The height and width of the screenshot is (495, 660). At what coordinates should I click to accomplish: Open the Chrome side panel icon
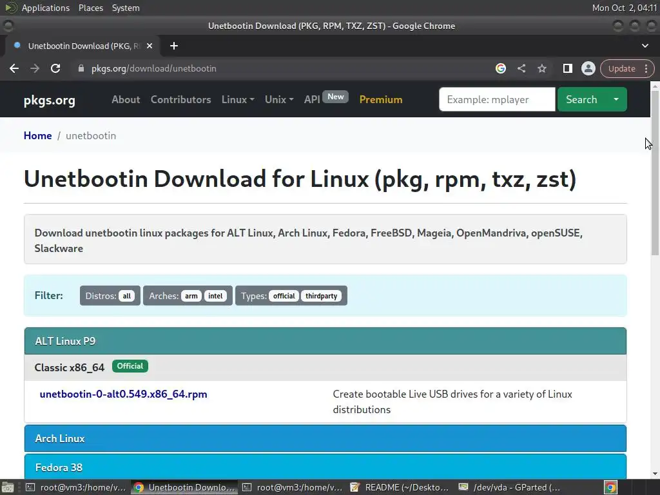[567, 68]
